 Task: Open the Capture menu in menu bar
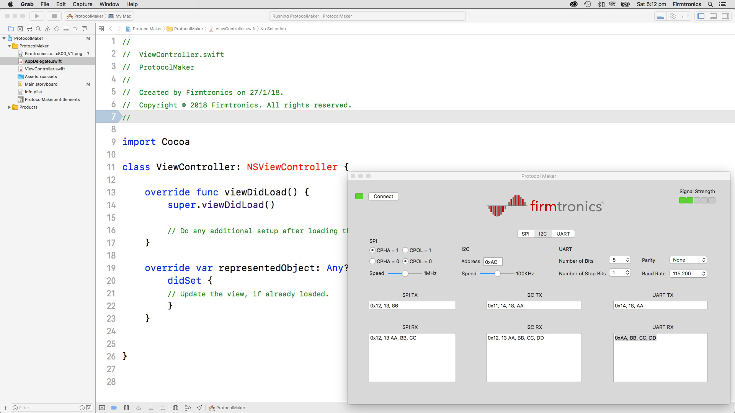pos(82,4)
